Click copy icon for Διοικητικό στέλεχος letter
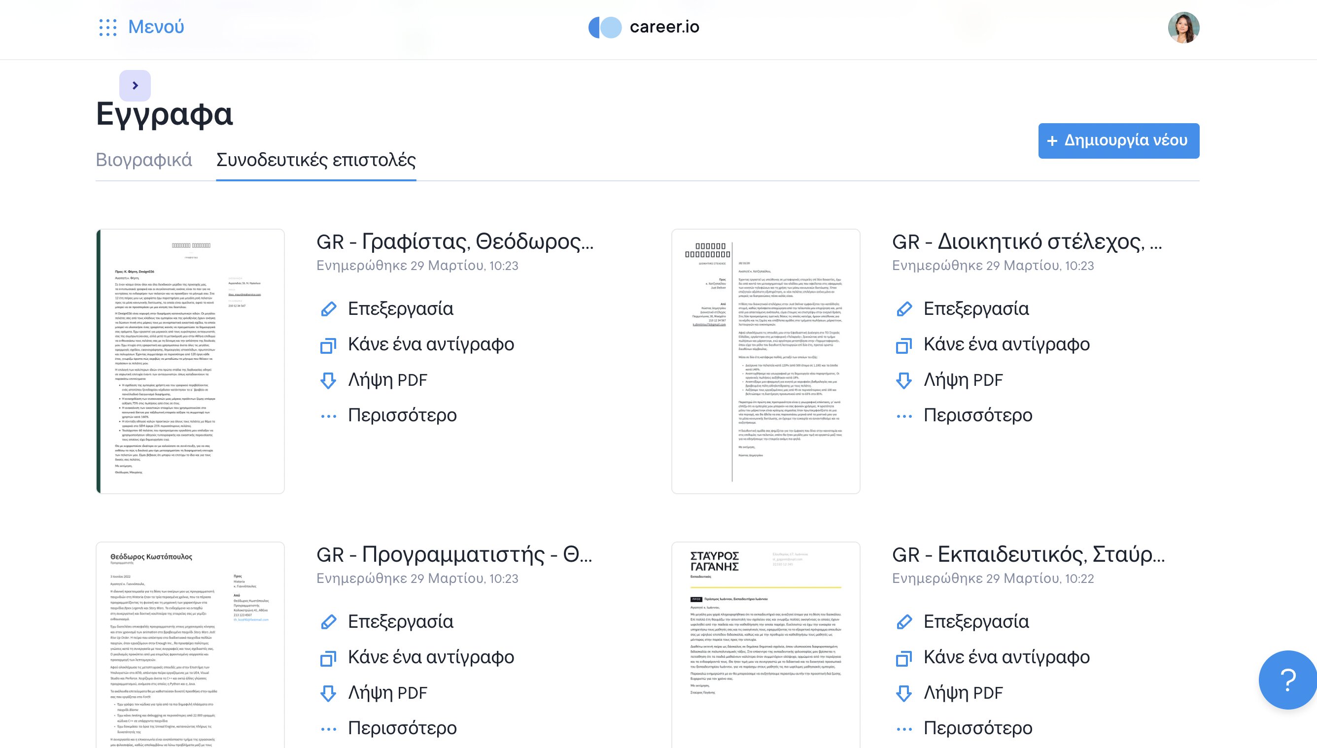This screenshot has width=1317, height=748. click(x=904, y=345)
